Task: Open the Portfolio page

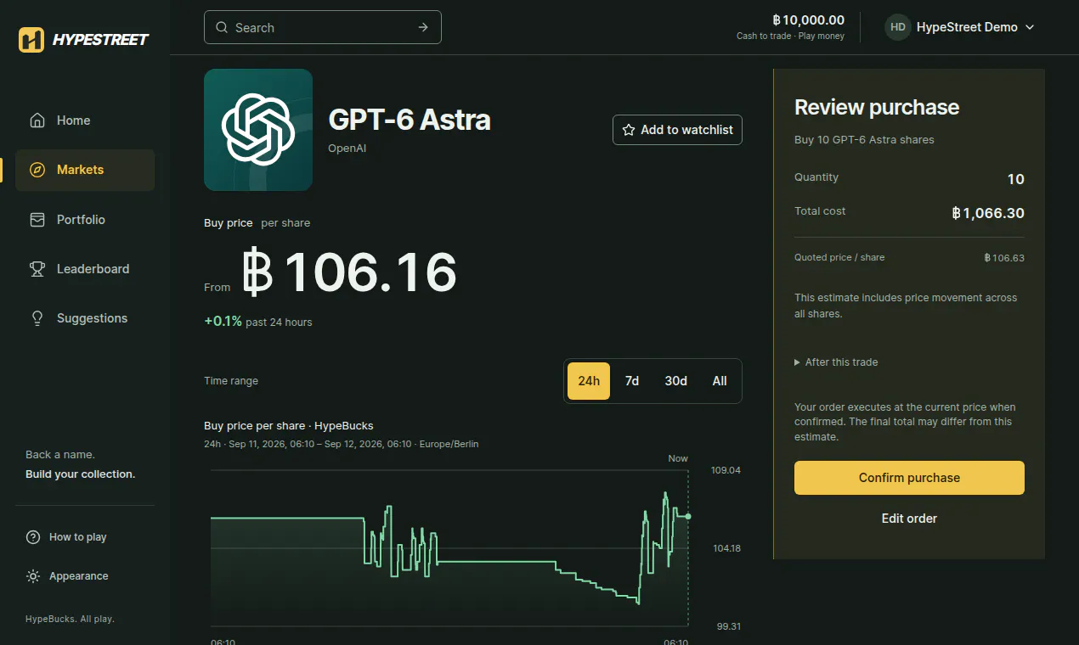Action: [85, 220]
